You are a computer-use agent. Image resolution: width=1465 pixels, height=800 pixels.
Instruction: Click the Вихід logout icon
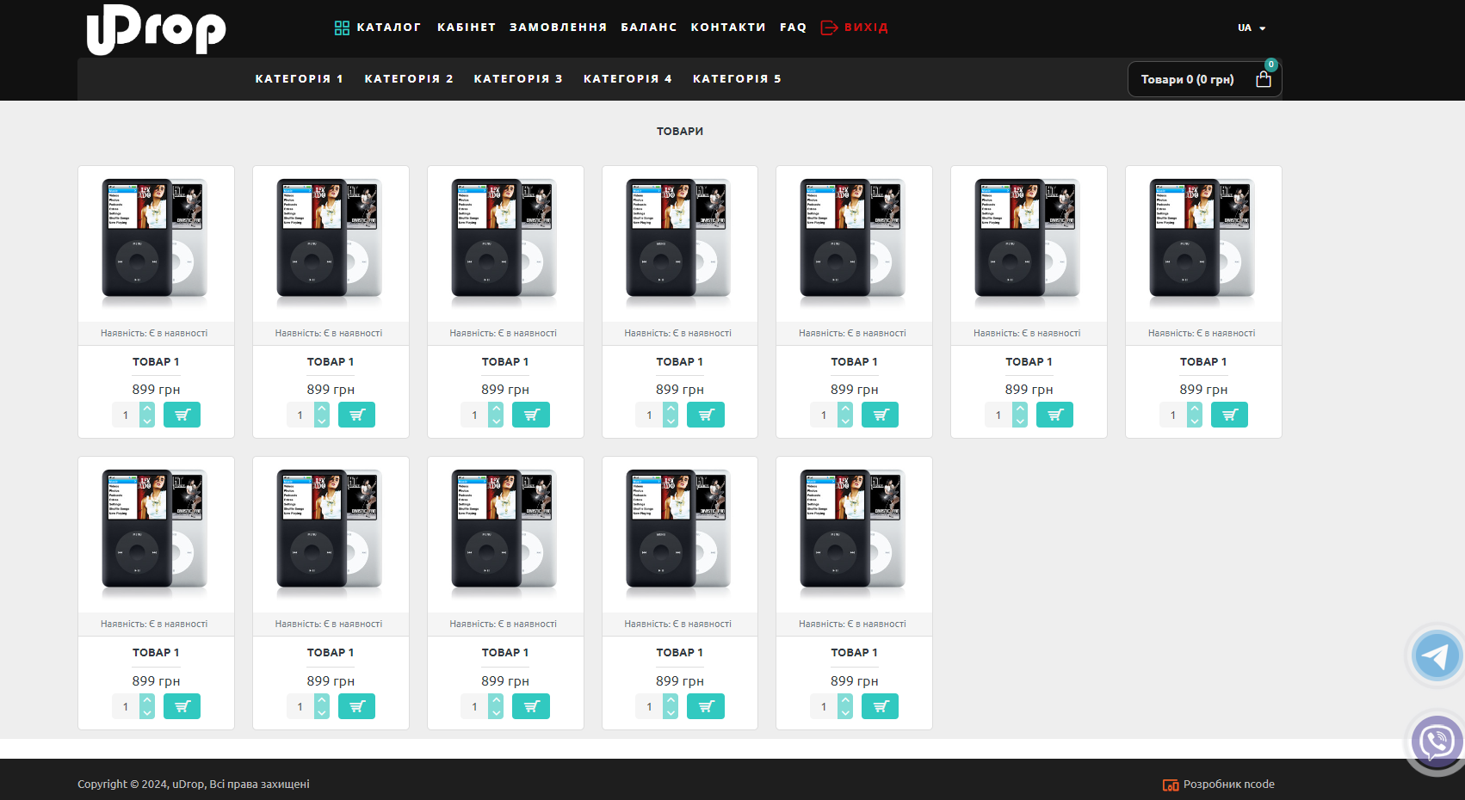click(x=829, y=28)
